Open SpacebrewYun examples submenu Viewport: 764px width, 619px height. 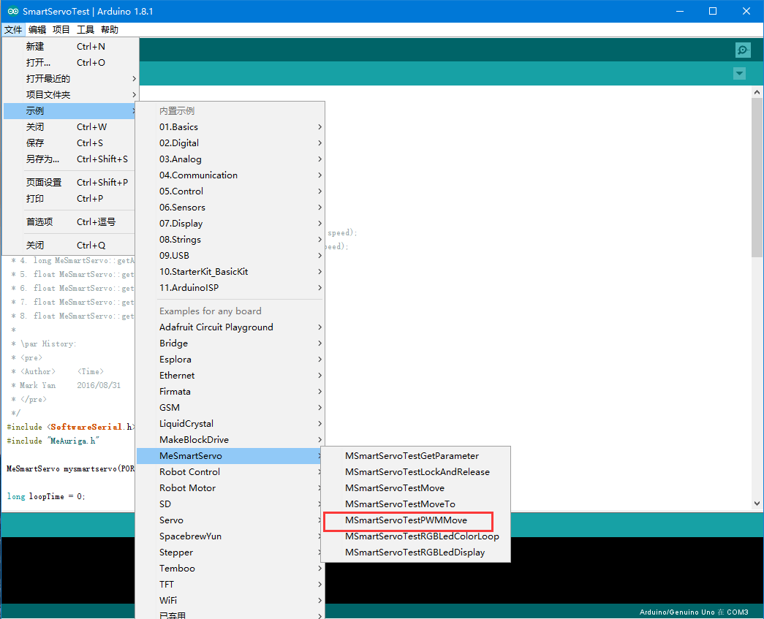230,536
